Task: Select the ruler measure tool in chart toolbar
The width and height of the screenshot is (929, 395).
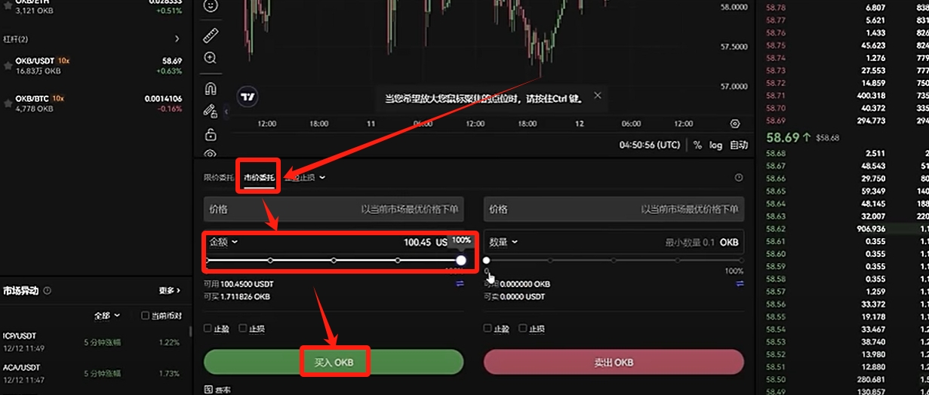Action: coord(211,35)
